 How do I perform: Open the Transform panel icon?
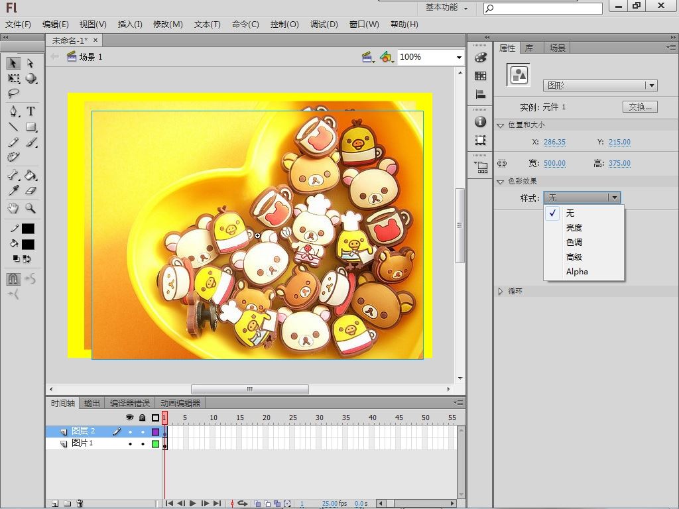click(480, 141)
